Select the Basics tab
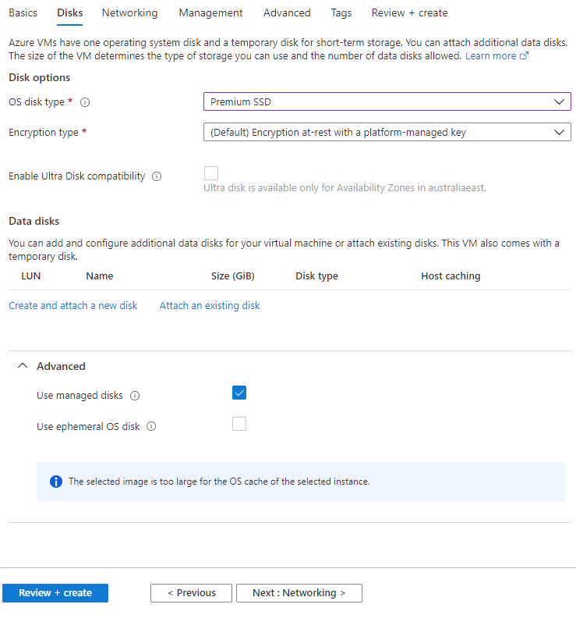The image size is (576, 622). coord(23,12)
